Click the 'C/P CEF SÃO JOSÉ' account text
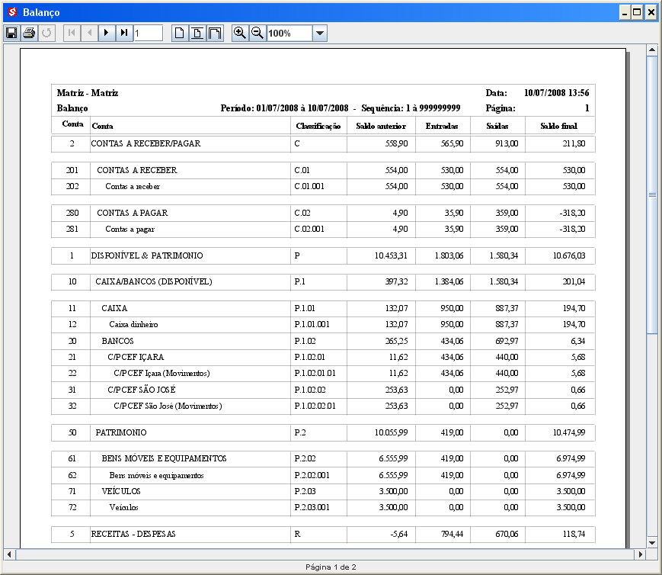 tap(142, 390)
